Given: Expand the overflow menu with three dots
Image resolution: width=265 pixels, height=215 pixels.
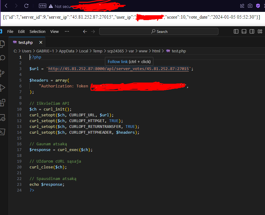Looking at the screenshot, I should [67, 31].
